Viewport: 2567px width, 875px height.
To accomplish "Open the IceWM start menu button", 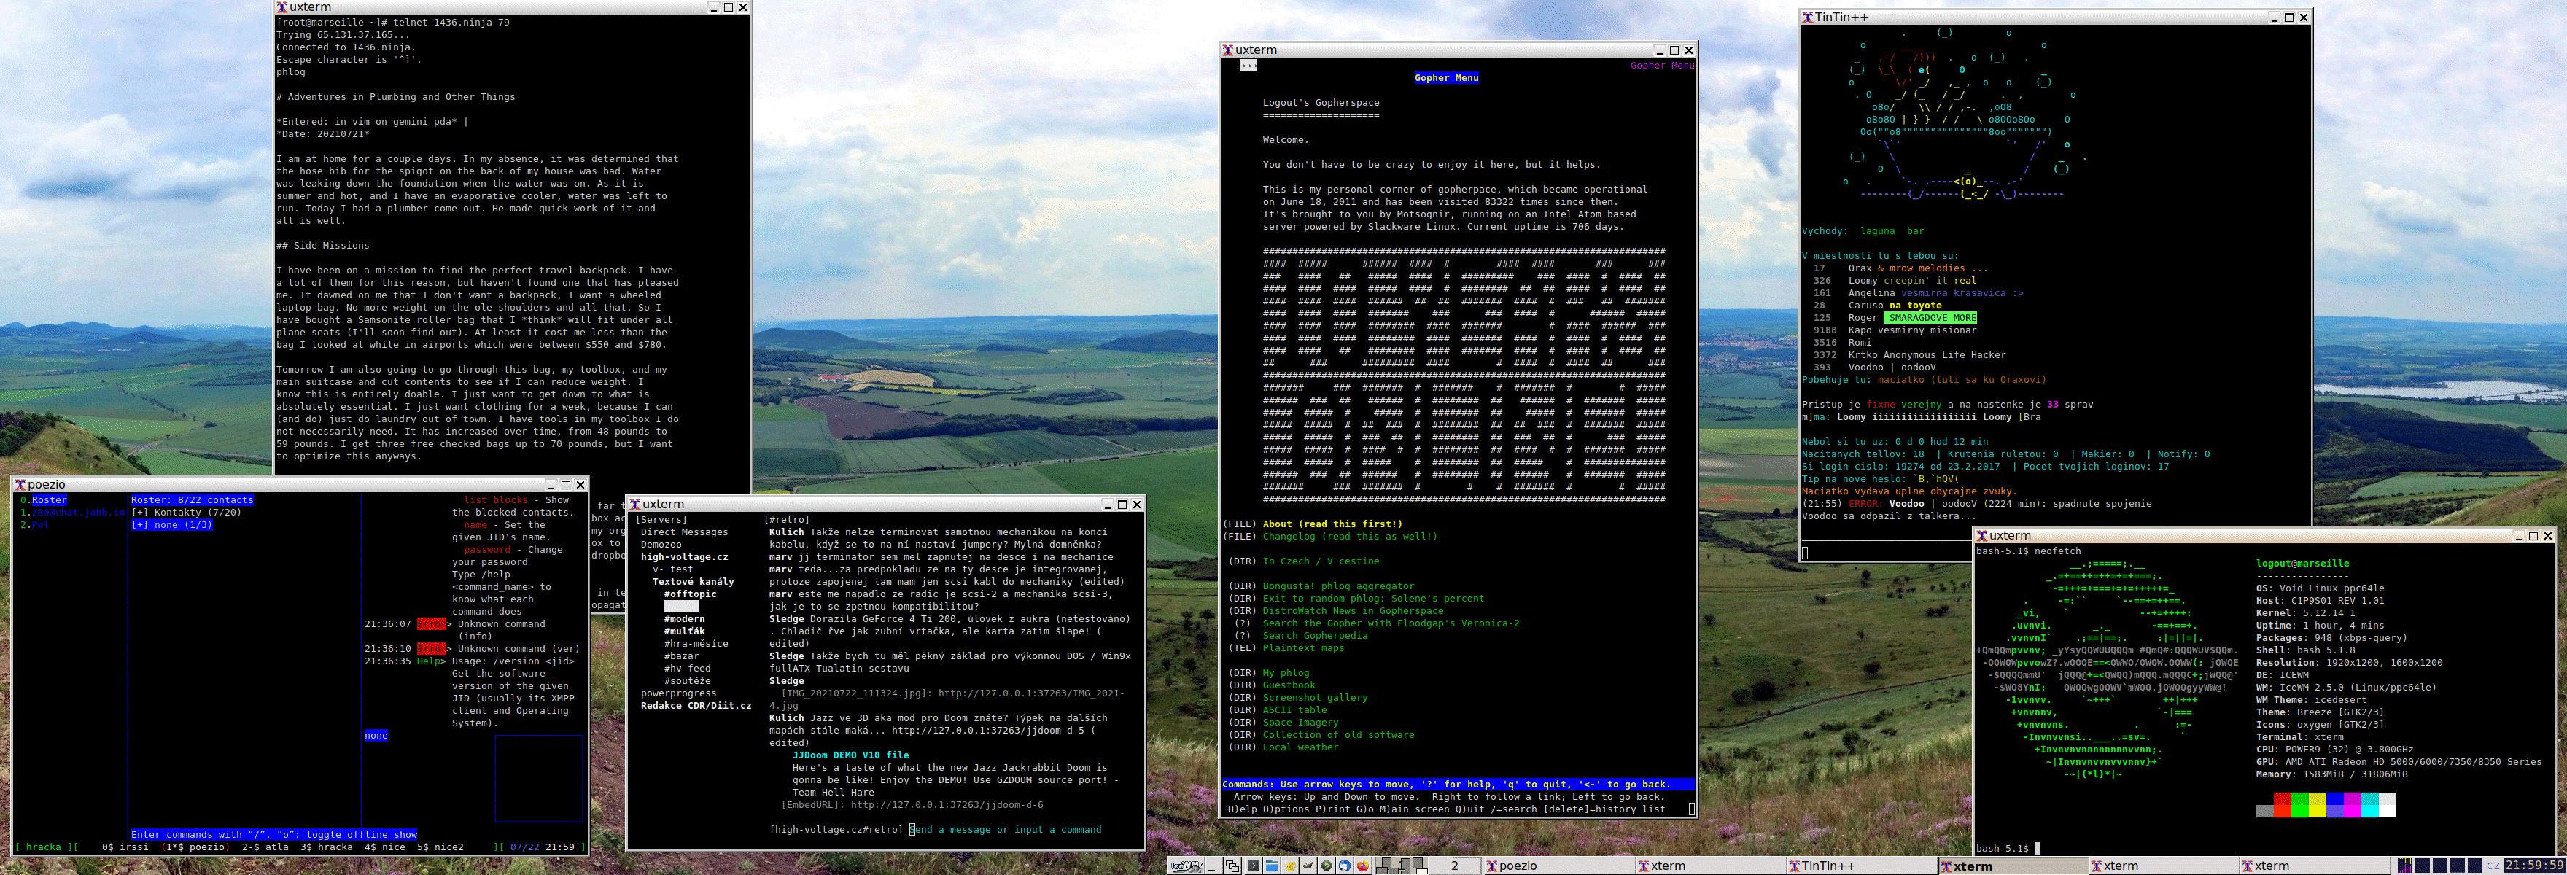I will point(1186,866).
